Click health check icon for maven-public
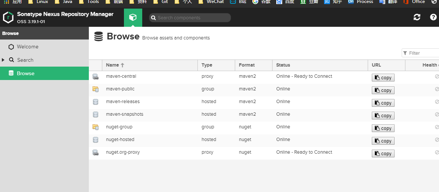The image size is (439, 192). [437, 89]
